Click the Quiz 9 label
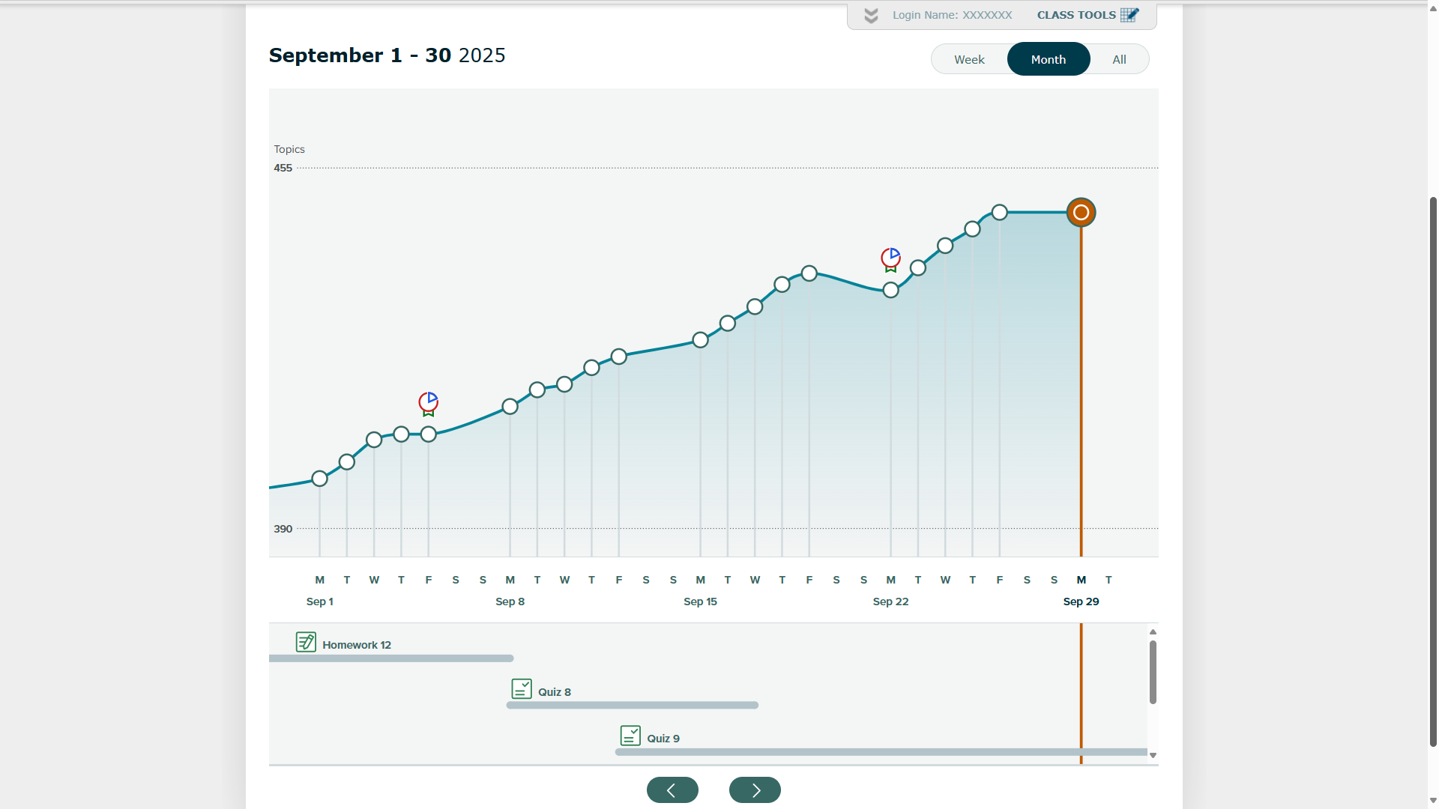The image size is (1439, 809). click(663, 739)
